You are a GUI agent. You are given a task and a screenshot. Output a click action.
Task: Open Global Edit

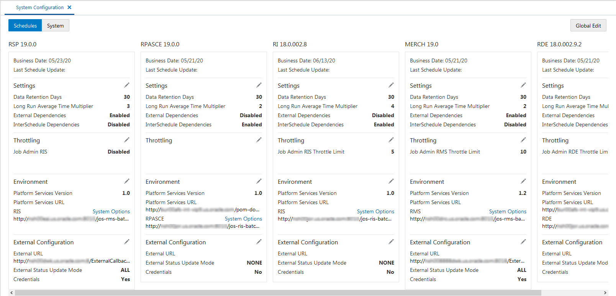click(x=588, y=26)
